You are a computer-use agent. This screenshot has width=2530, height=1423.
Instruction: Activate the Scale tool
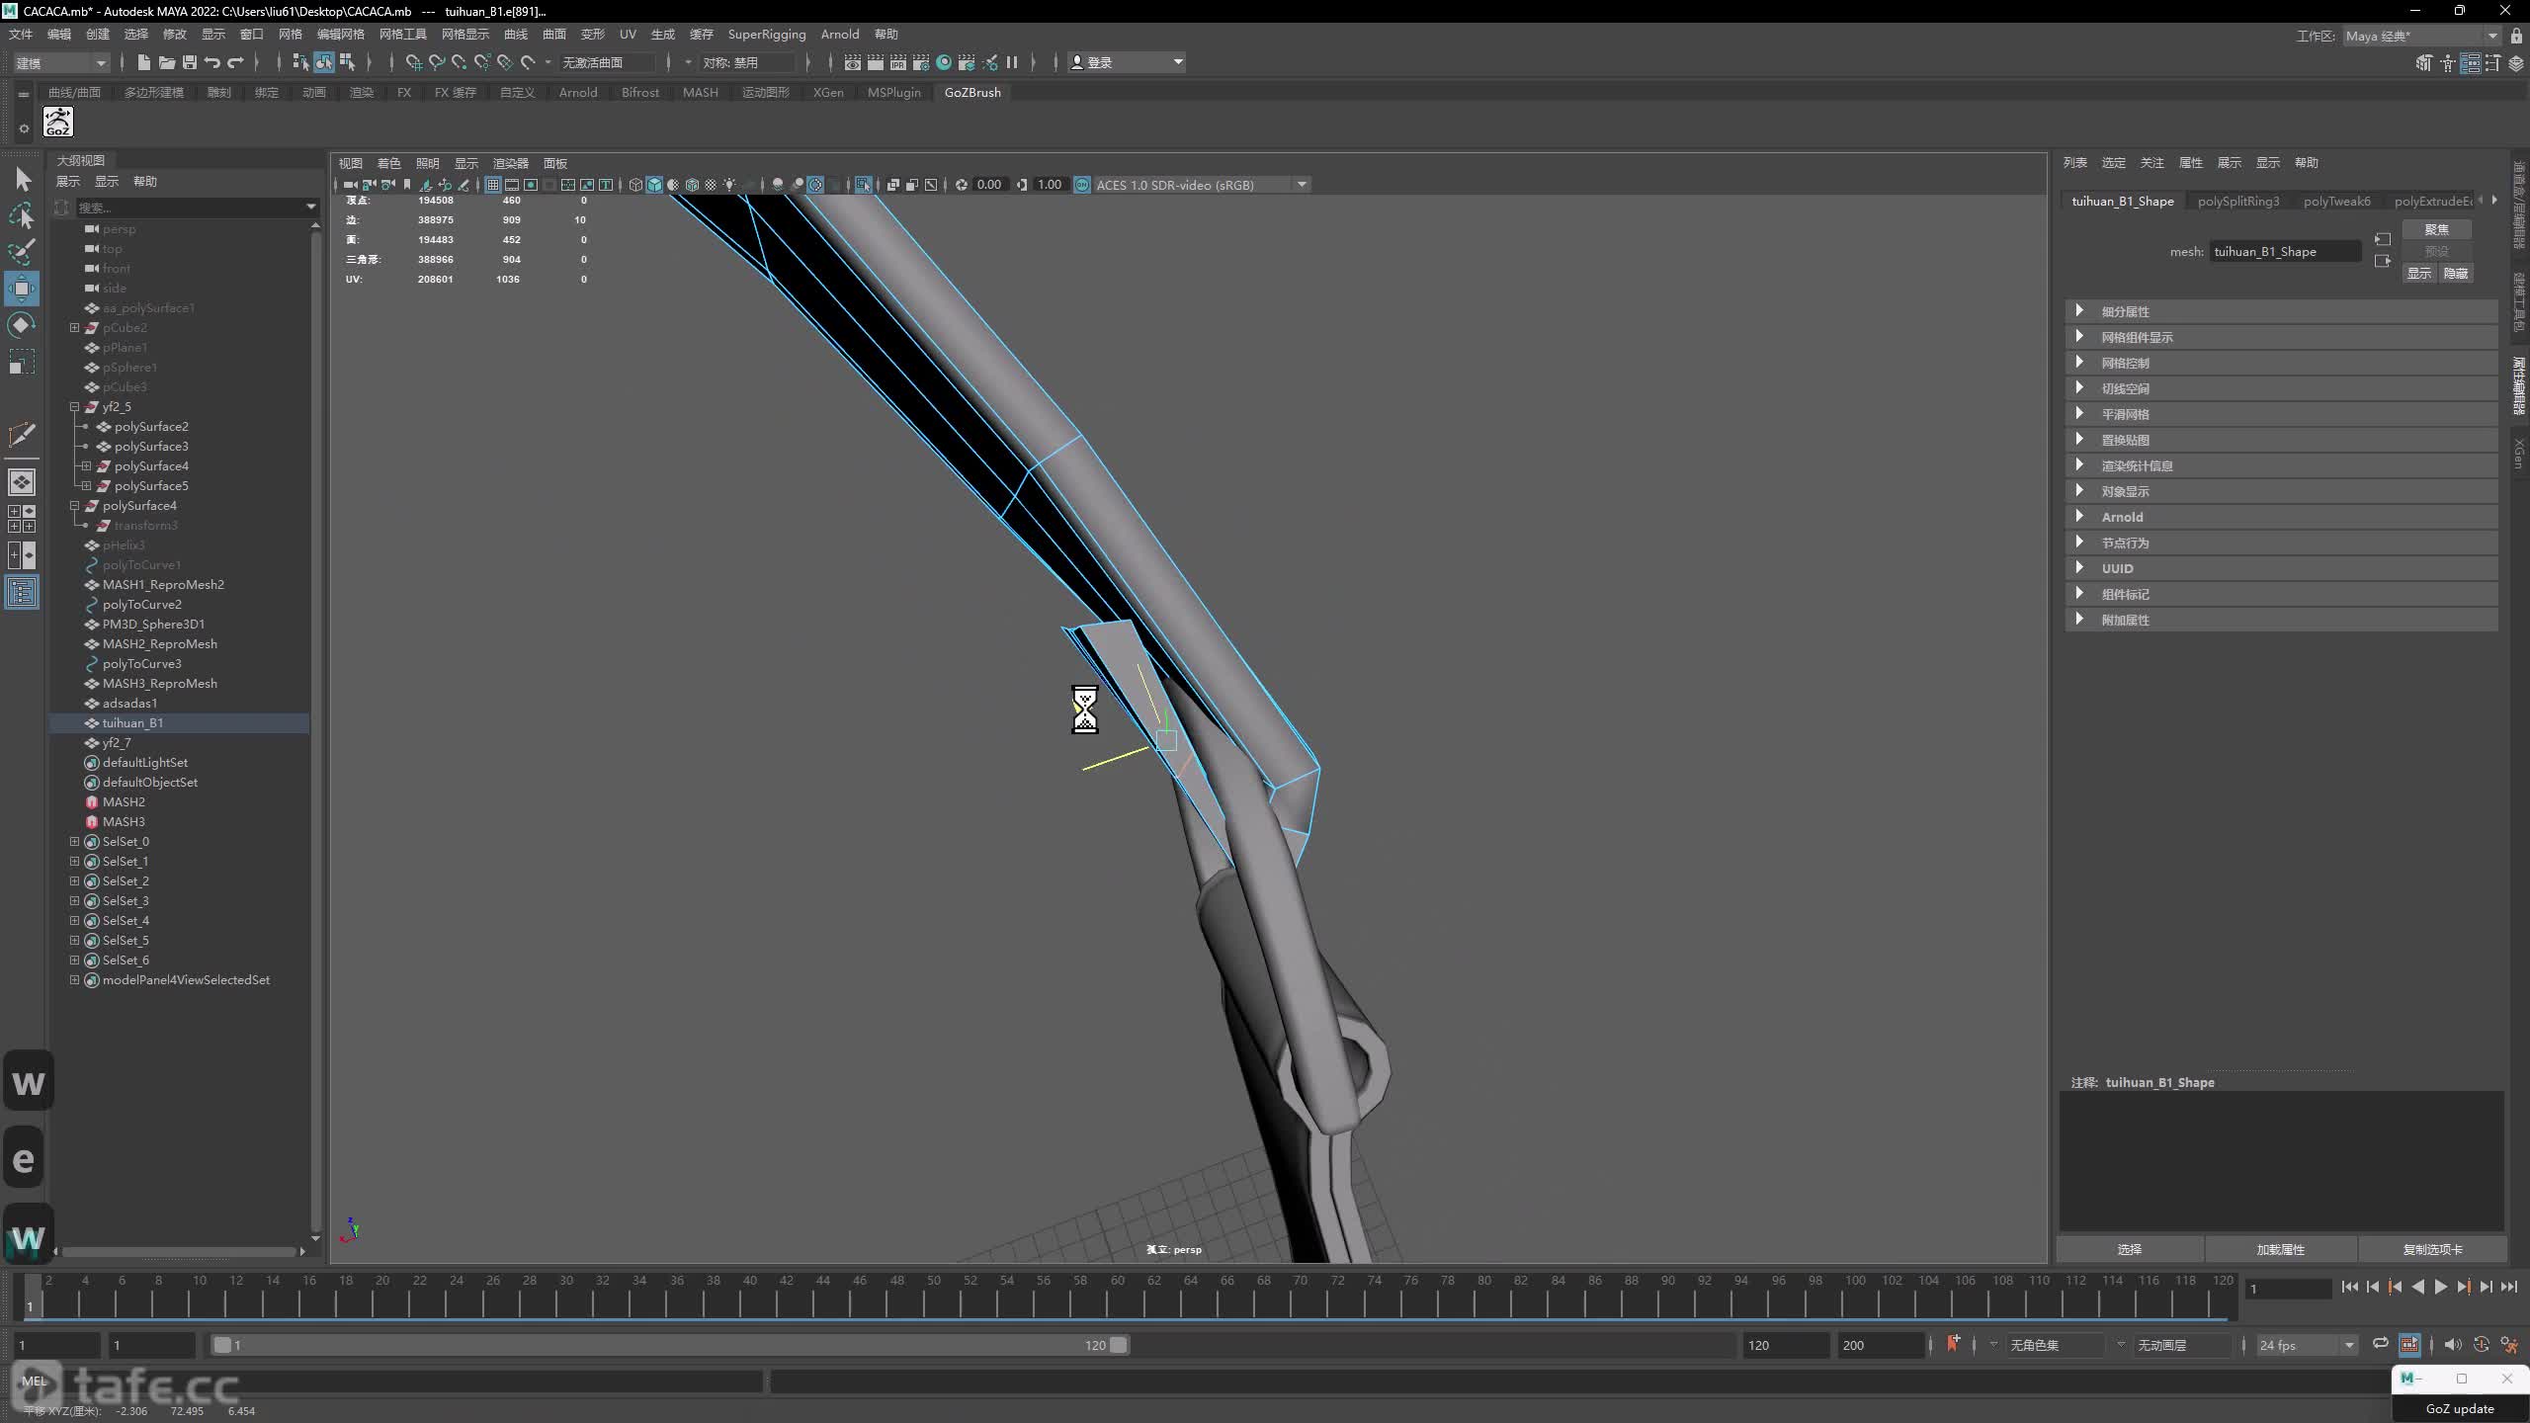click(x=22, y=362)
